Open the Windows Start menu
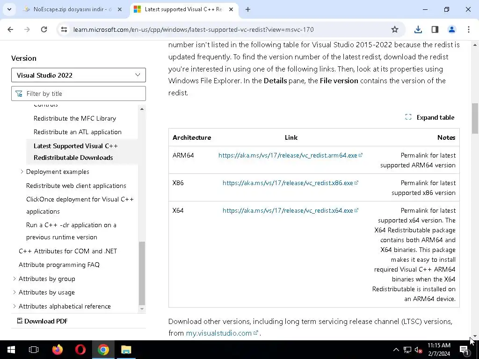 (11, 350)
